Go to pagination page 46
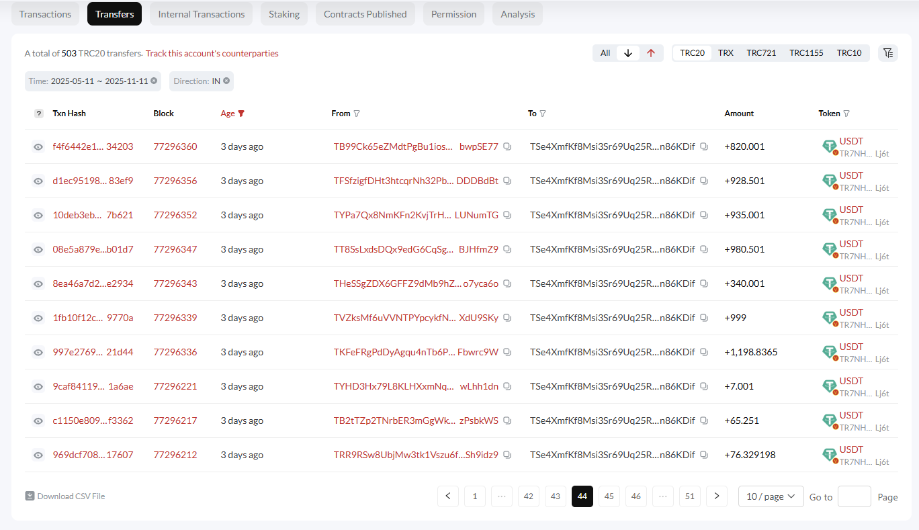 click(x=636, y=496)
